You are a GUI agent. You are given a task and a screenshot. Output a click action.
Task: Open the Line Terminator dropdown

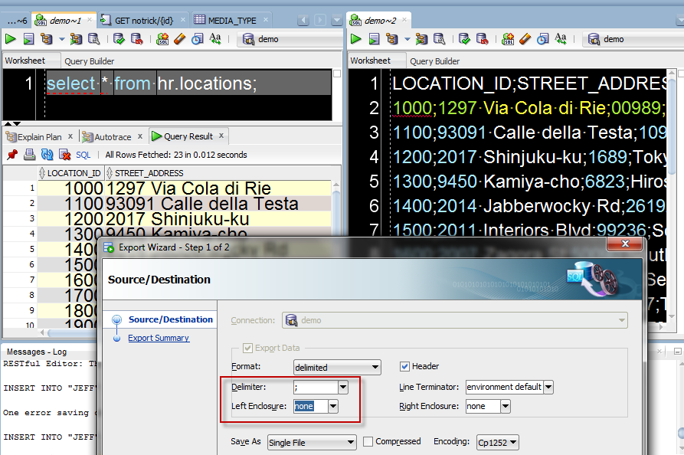tap(548, 387)
